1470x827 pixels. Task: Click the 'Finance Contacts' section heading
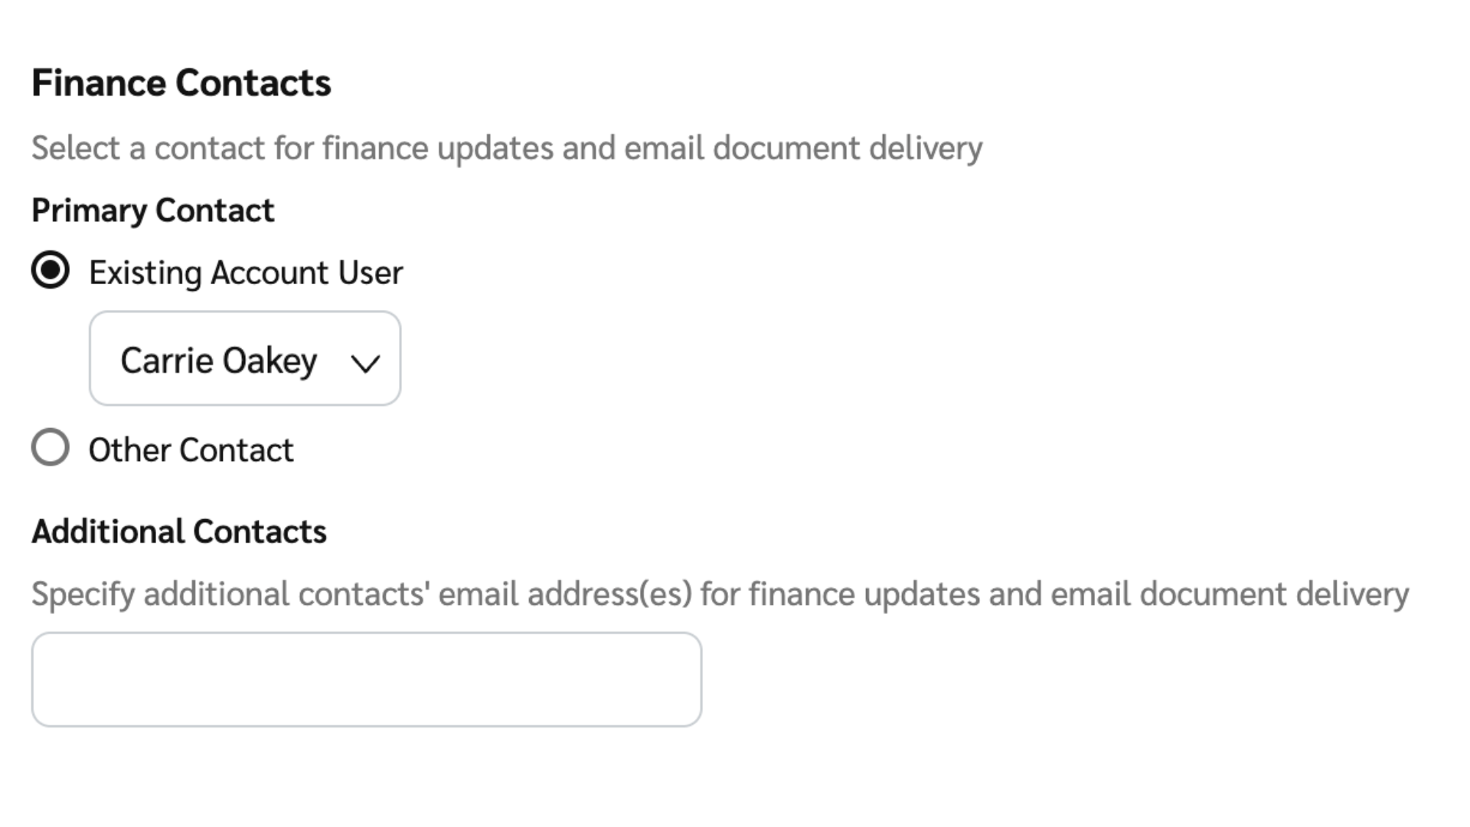click(x=181, y=83)
